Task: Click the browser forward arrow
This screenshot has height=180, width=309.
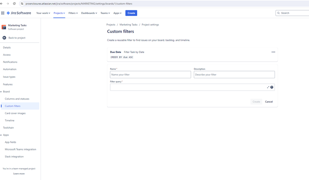Action: pyautogui.click(x=8, y=3)
